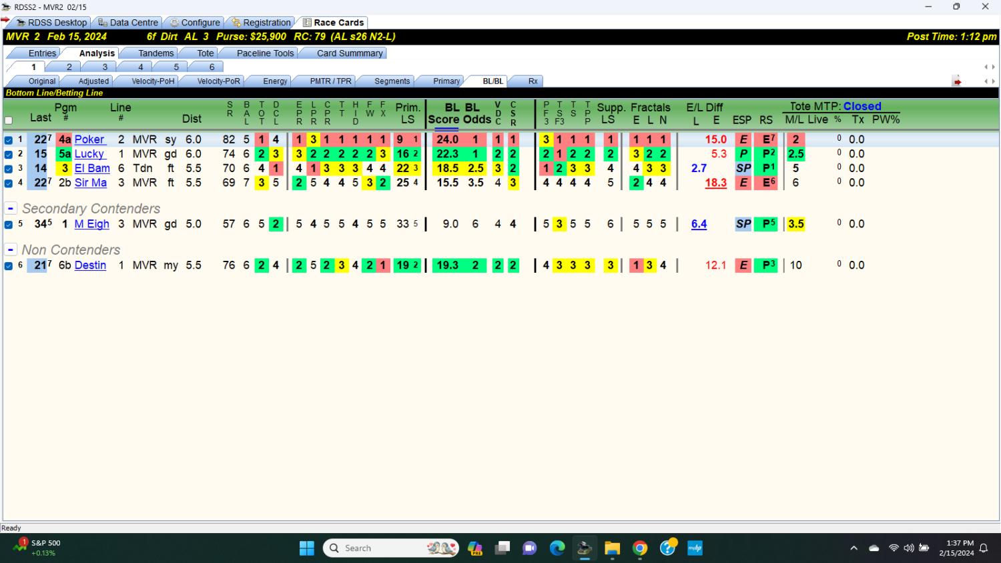Collapse the Secondary Contenders group

click(x=11, y=208)
